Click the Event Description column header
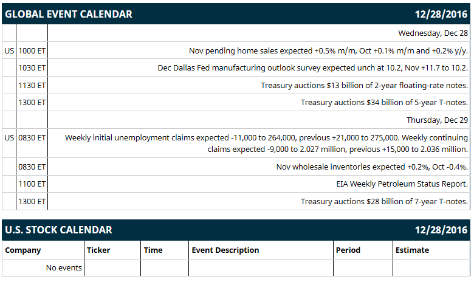Viewport: 474px width, 282px height. (x=225, y=250)
